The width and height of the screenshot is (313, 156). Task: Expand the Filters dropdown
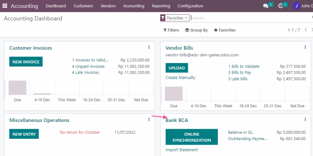(171, 30)
